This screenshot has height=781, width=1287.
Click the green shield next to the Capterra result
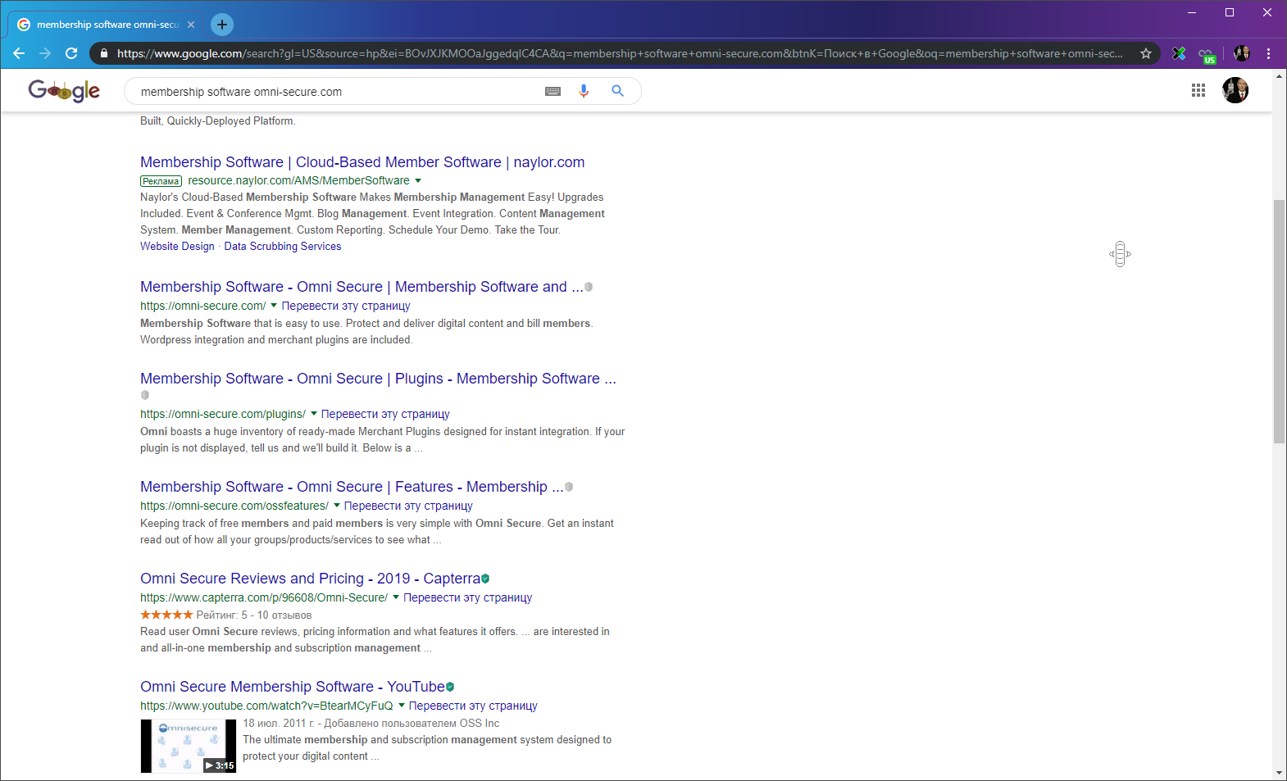tap(485, 579)
